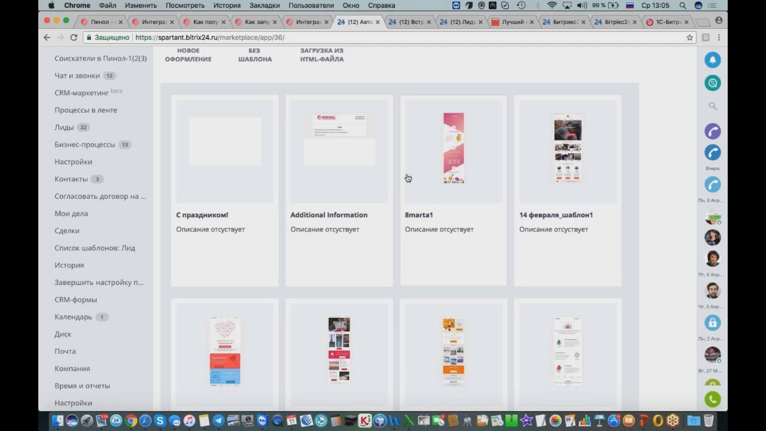Viewport: 766px width, 431px height.
Task: Open the Apple menu
Action: click(x=51, y=5)
